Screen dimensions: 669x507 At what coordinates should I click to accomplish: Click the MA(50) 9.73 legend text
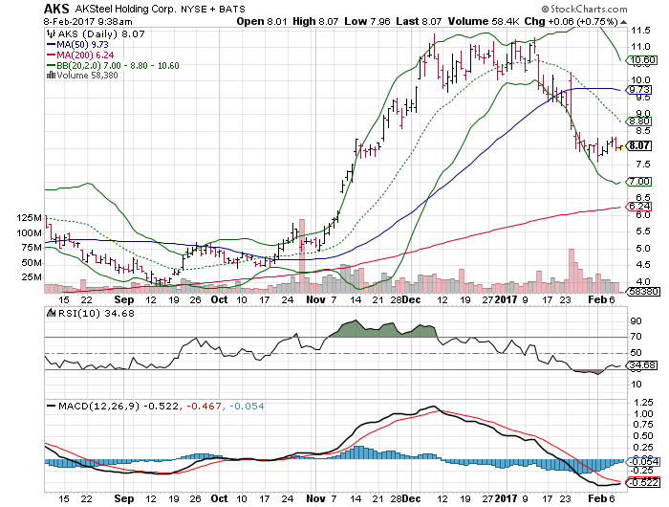82,44
